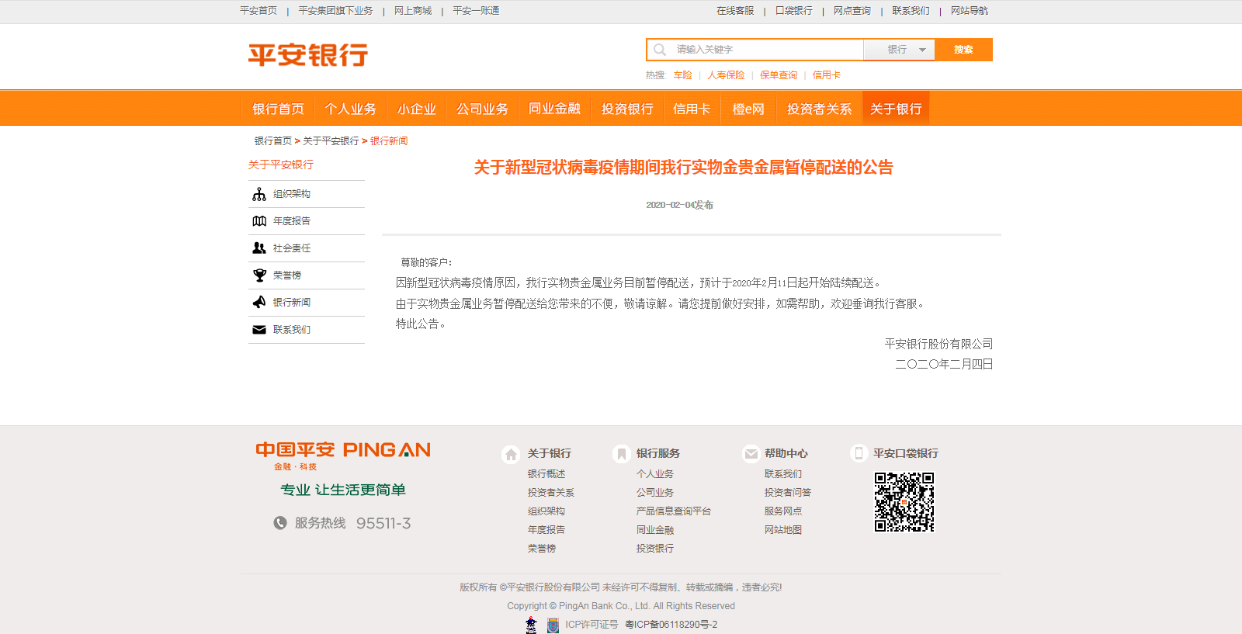Click the bookmark icon beside 银行服务
This screenshot has width=1242, height=634.
620,454
